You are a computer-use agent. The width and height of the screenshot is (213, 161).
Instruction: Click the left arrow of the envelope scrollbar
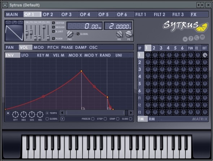(x=62, y=113)
